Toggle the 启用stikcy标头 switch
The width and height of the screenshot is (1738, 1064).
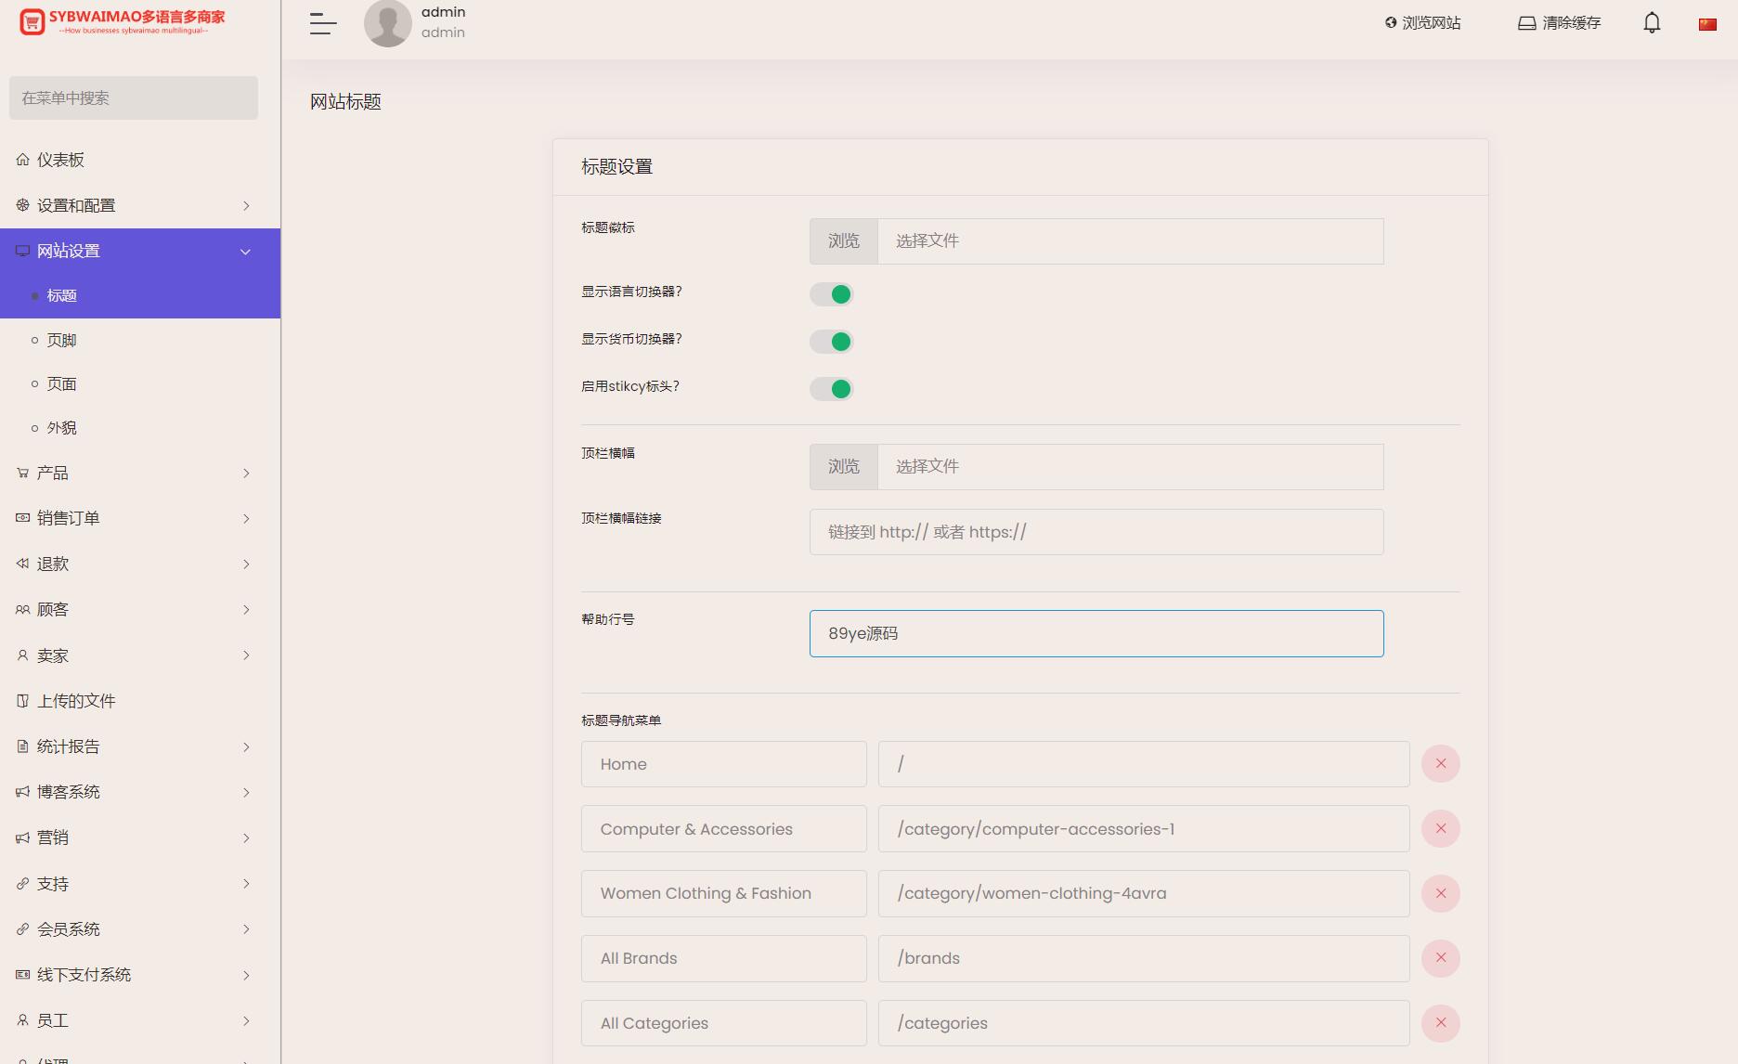coord(831,389)
